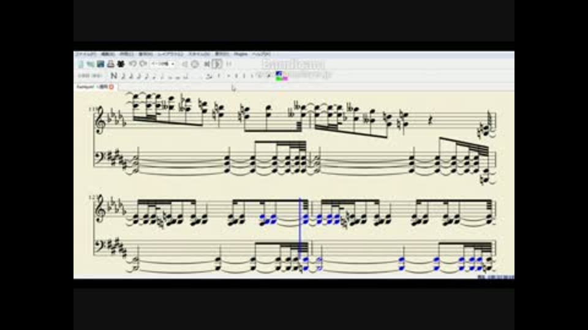Select voice 2 green button
The width and height of the screenshot is (588, 330).
tap(278, 79)
